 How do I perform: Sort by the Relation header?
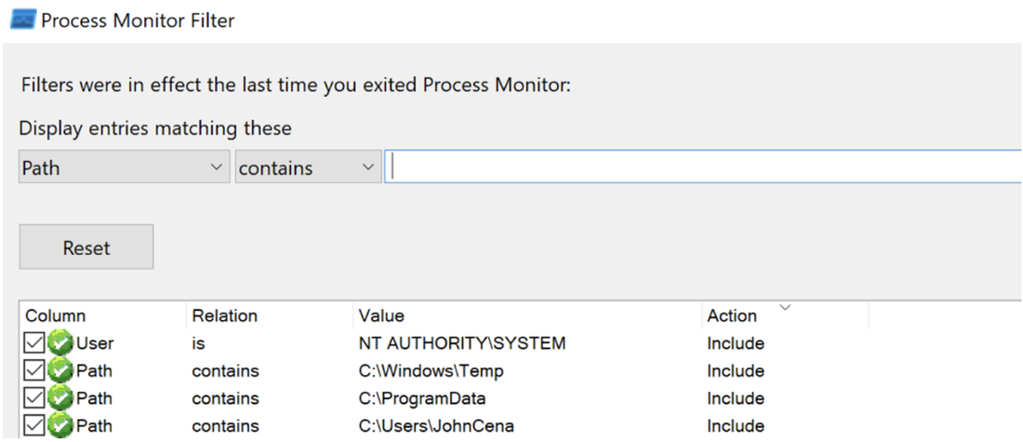[270, 316]
